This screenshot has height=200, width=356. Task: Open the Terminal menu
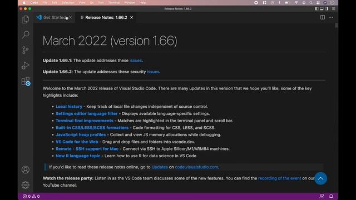coord(113,3)
